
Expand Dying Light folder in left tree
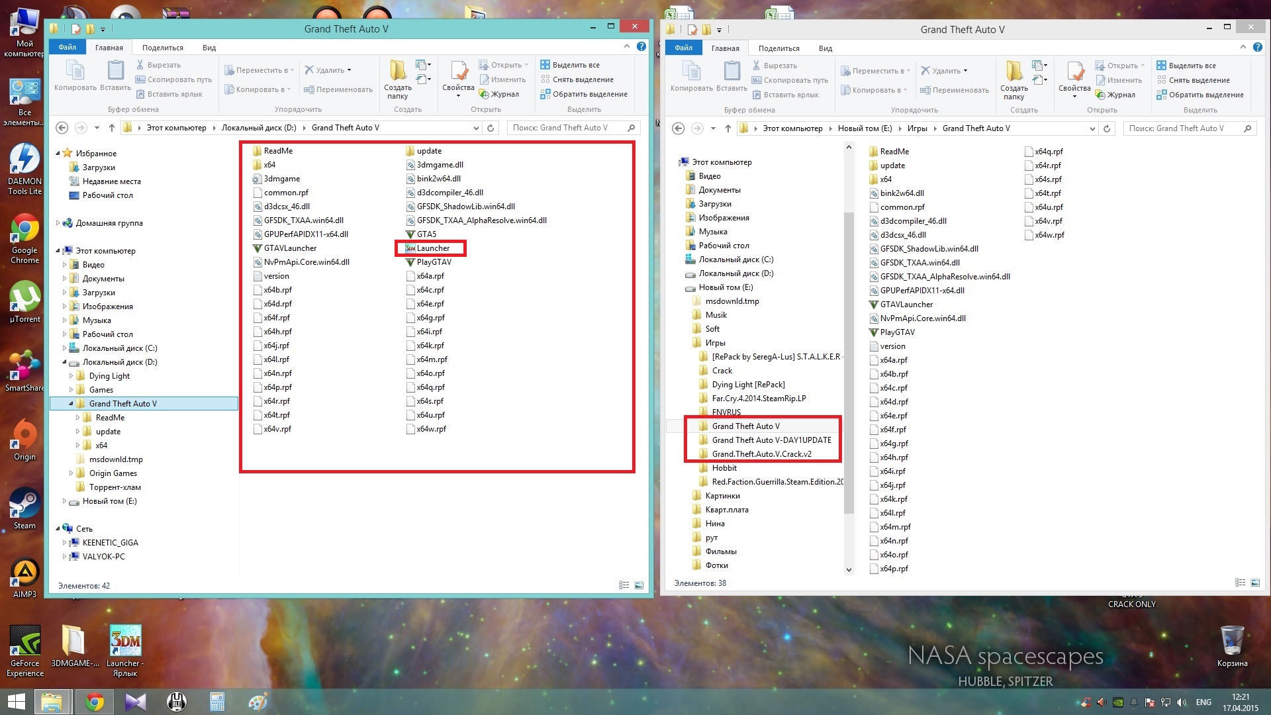tap(71, 376)
